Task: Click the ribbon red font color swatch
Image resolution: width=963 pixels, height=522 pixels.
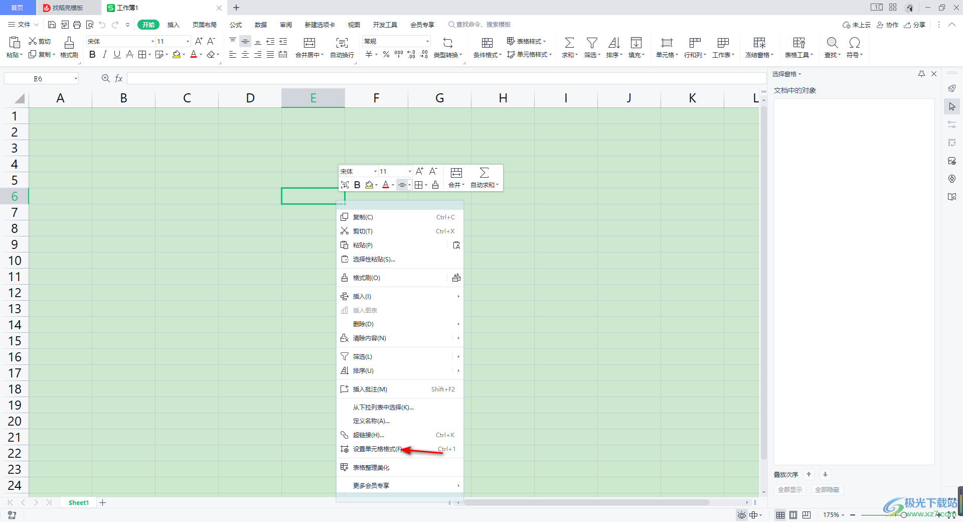Action: click(194, 54)
